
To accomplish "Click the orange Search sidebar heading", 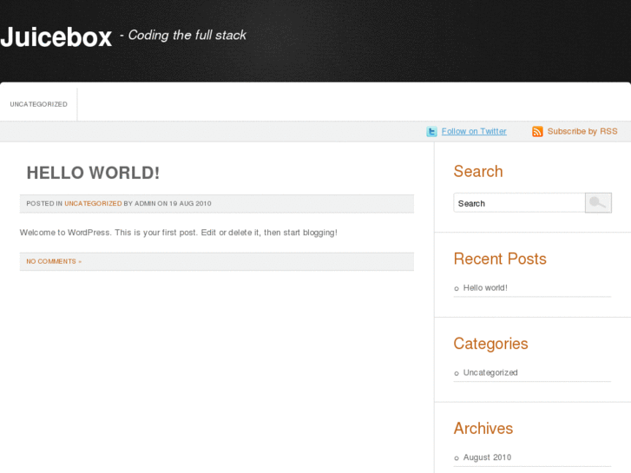I will [478, 172].
